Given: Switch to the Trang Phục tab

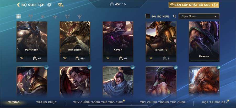Looking at the screenshot, I should pyautogui.click(x=46, y=102).
